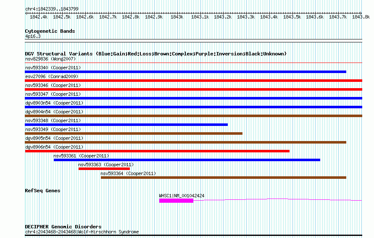This screenshot has width=374, height=238.
Task: Click the 1843.2k ruler tick label
Action: tap(223, 17)
